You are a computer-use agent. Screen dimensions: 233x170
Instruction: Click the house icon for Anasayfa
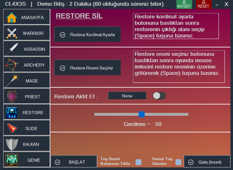coord(11,18)
